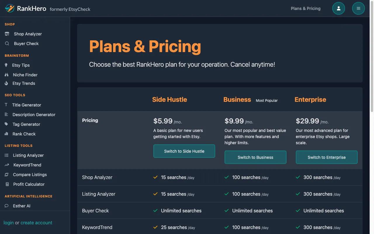Click the Esther AI chat bubble icon
This screenshot has height=234, width=374.
point(6,206)
